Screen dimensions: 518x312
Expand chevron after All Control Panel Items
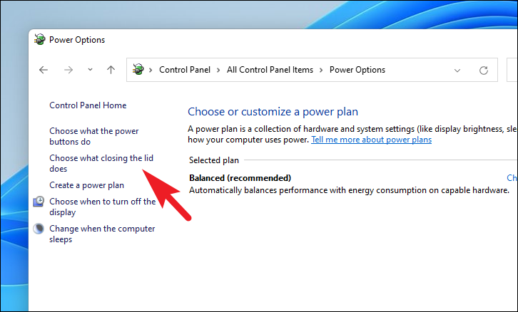click(321, 71)
